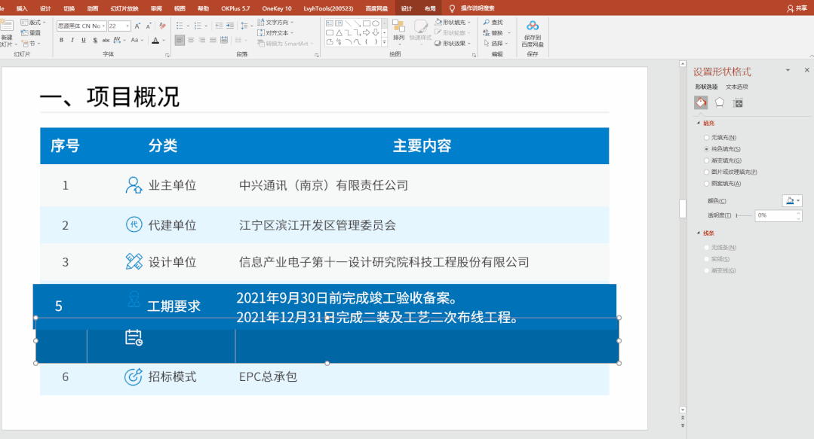Open OneKey 10 ribbon tab

coord(277,8)
